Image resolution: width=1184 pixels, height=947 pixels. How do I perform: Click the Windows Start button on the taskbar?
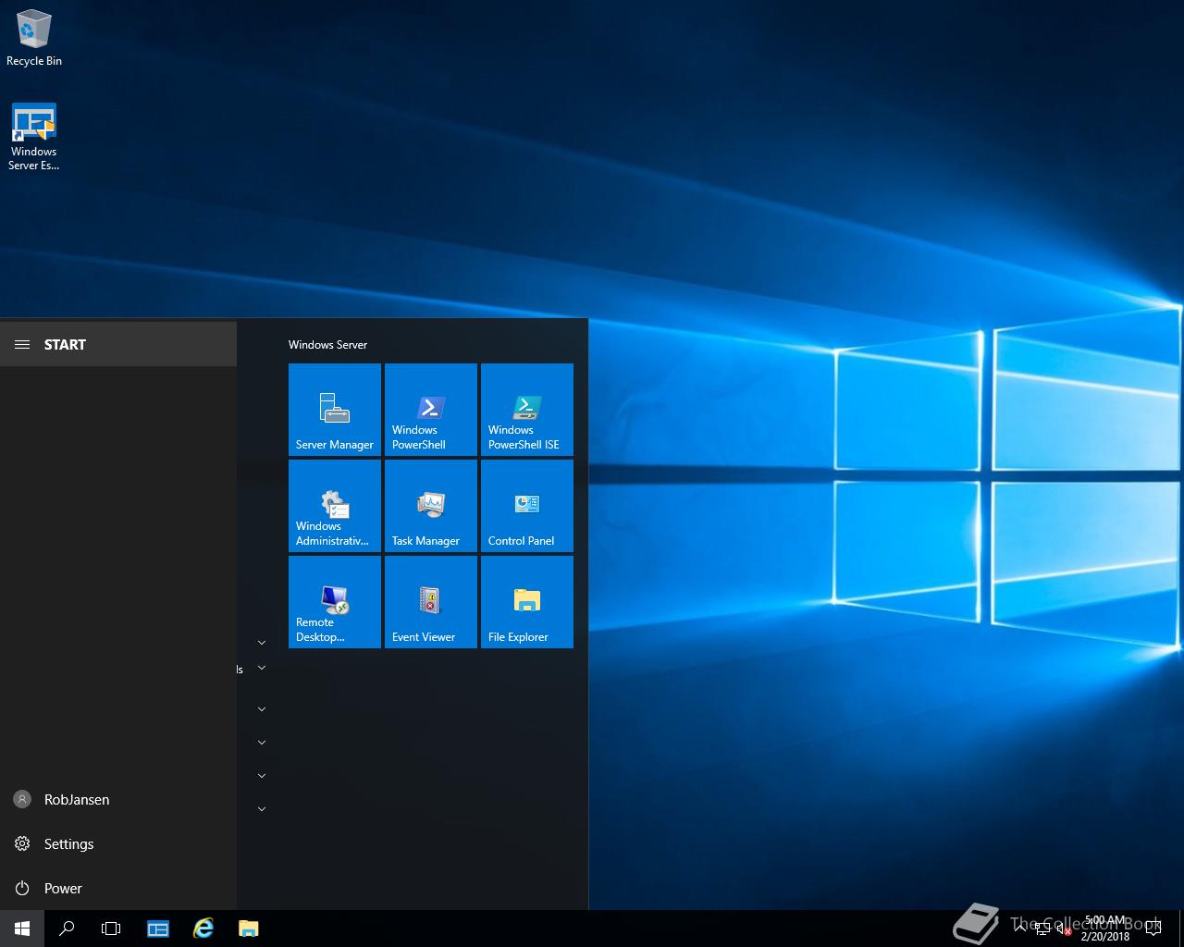click(x=22, y=929)
